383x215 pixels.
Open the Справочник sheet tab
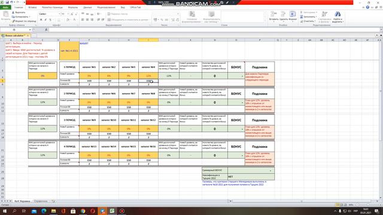[41, 201]
